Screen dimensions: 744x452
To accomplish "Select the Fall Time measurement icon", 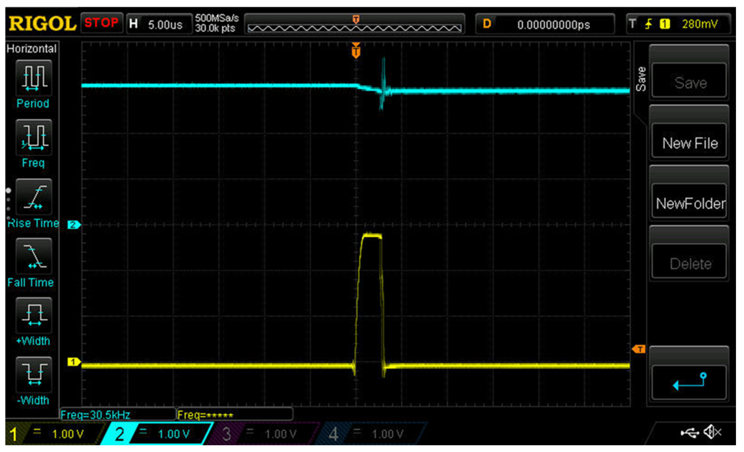I will (x=34, y=256).
